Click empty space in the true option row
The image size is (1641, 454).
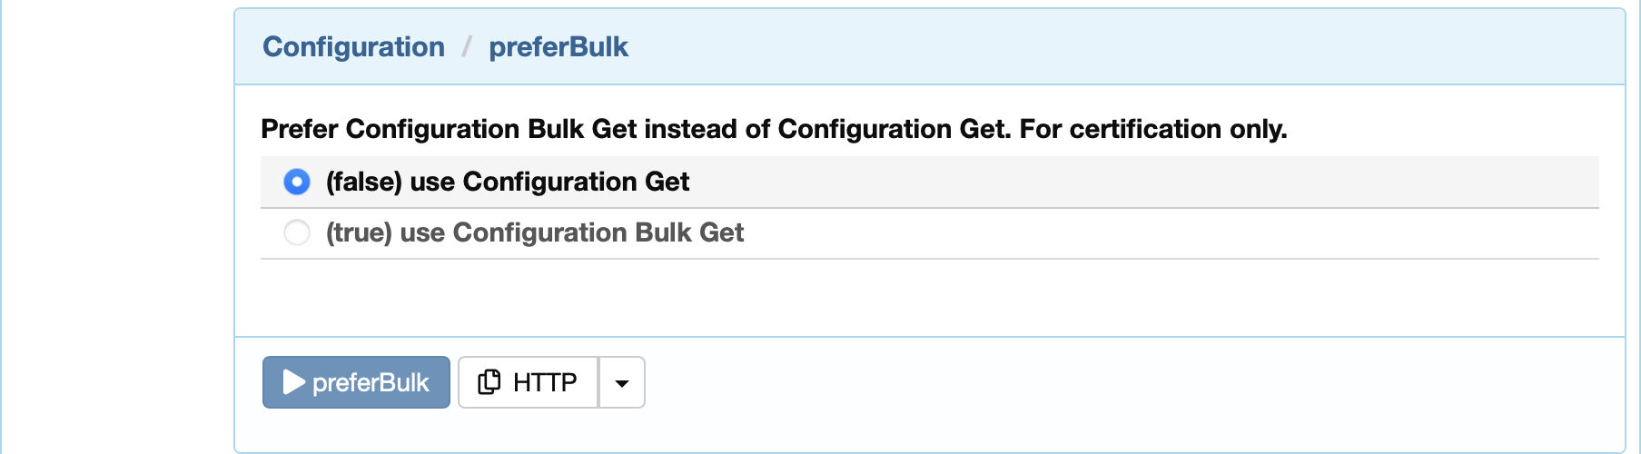click(1171, 233)
